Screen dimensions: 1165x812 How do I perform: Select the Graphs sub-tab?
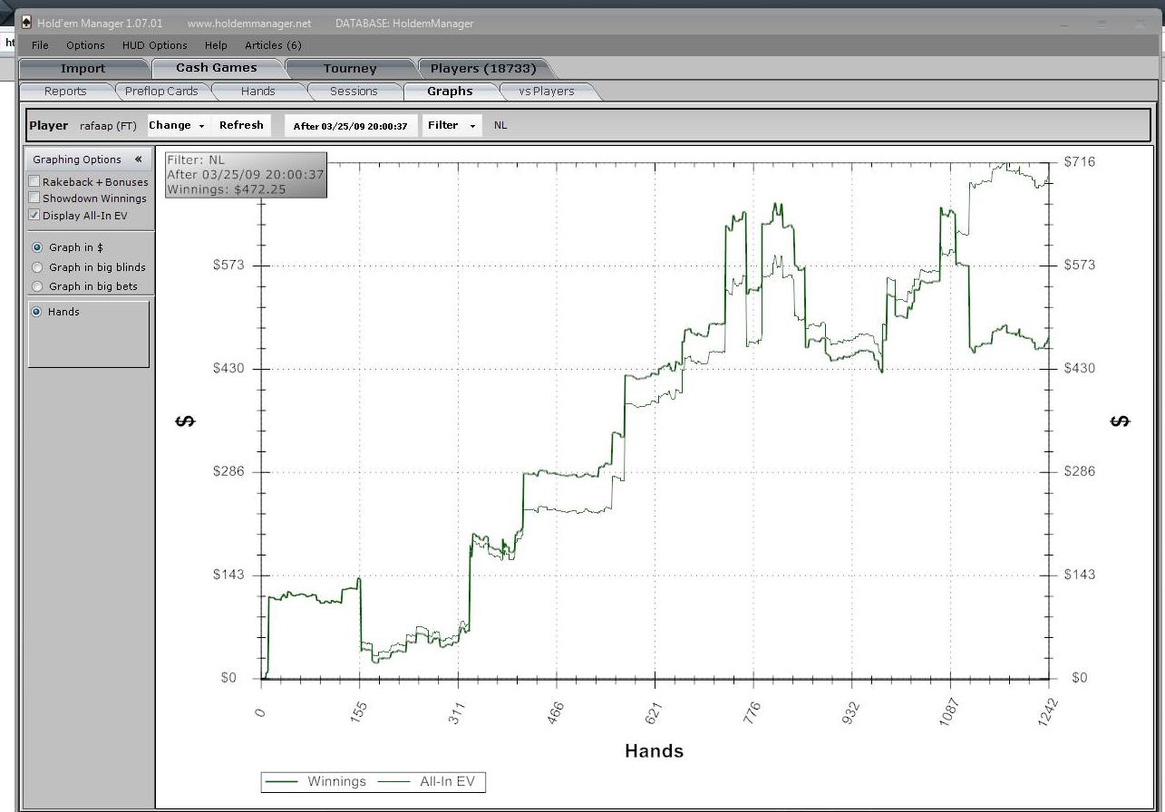pyautogui.click(x=450, y=91)
